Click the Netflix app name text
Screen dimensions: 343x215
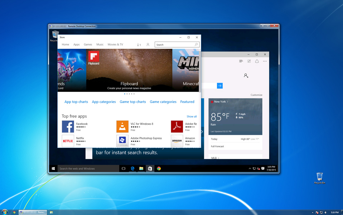tap(80, 138)
